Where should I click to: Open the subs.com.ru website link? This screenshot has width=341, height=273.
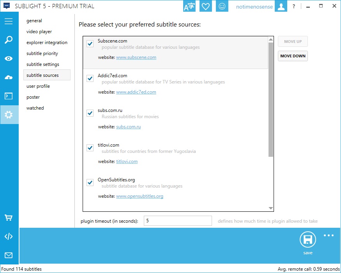128,127
